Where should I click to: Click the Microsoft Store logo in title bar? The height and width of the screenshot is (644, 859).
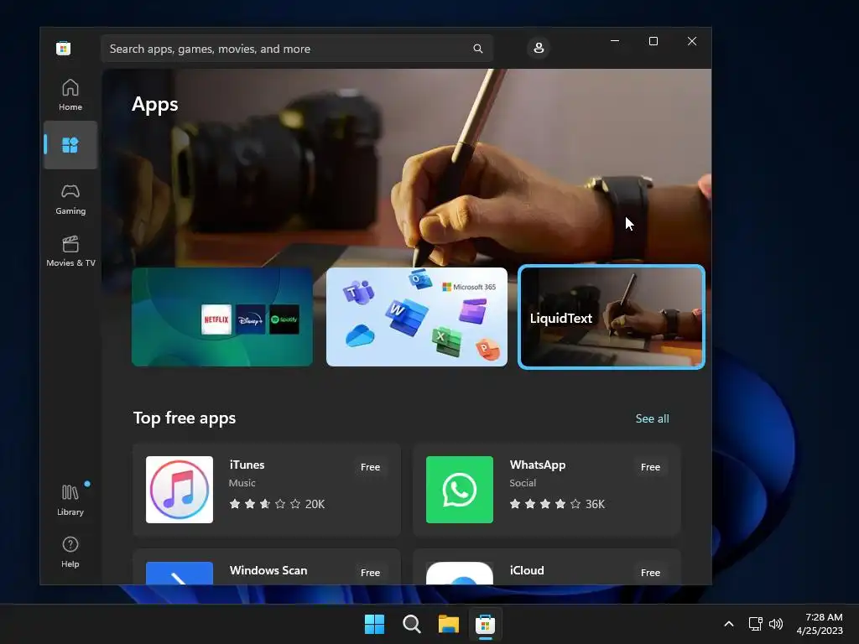(63, 48)
